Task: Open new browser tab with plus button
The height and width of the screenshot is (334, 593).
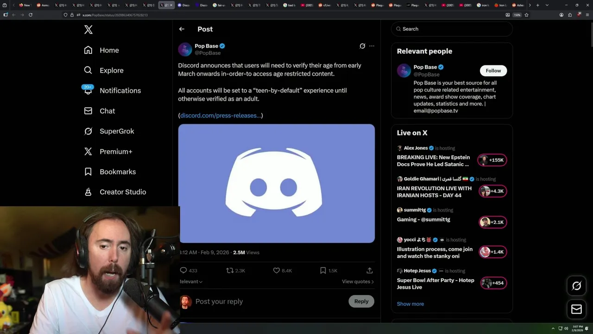Action: 538,5
